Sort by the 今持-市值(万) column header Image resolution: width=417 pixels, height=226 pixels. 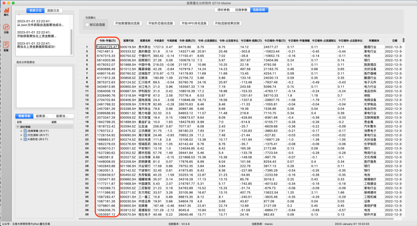[107, 41]
